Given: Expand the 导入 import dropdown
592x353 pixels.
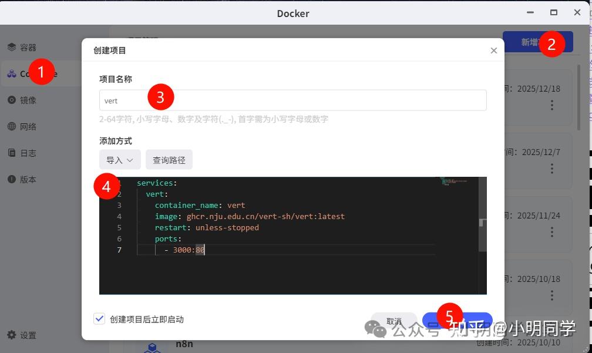Looking at the screenshot, I should click(x=120, y=160).
